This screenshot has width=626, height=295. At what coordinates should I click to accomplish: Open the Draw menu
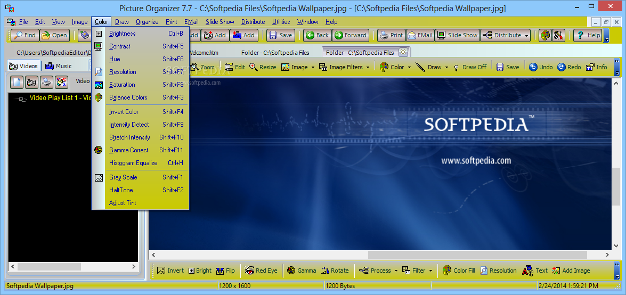tap(122, 22)
